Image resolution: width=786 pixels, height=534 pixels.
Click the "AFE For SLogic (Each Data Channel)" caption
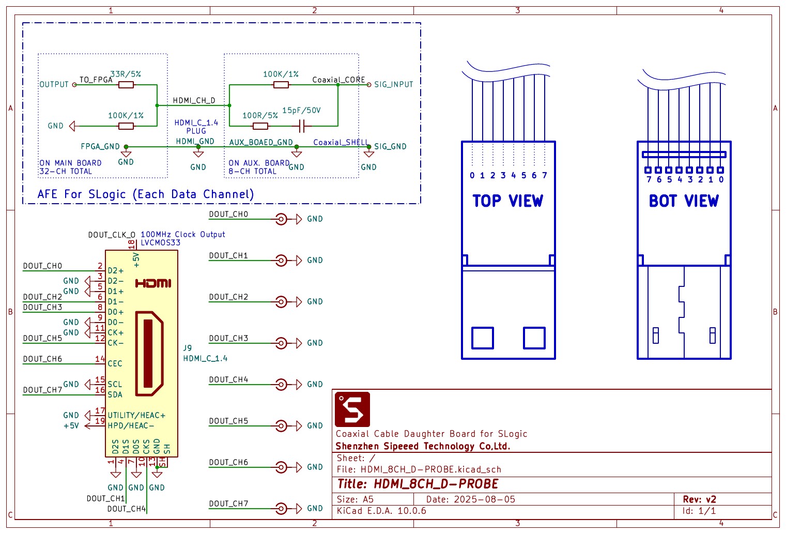click(146, 194)
